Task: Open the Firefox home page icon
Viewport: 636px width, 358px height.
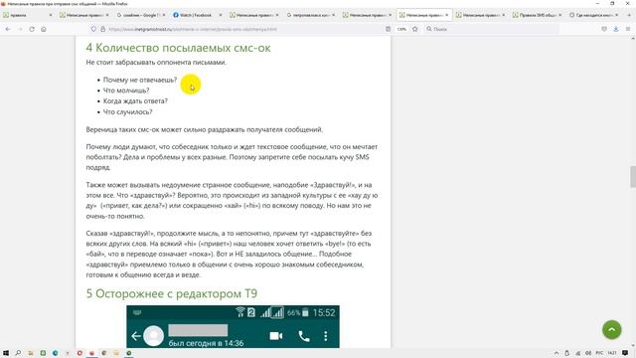Action: [x=44, y=29]
